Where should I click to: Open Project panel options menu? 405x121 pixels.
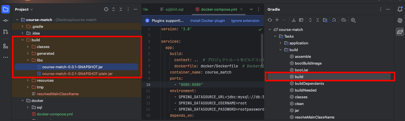pos(128,9)
